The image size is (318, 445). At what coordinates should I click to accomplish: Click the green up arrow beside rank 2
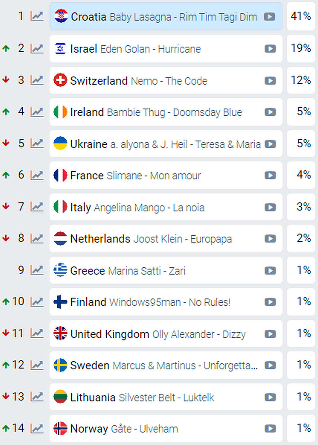coord(6,49)
